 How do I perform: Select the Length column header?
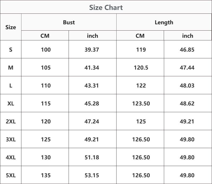(x=164, y=22)
